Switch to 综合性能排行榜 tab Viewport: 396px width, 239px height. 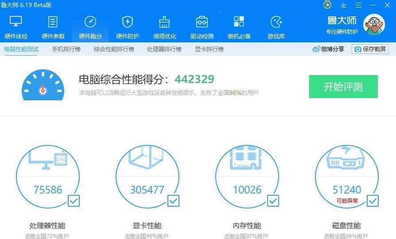tap(114, 49)
